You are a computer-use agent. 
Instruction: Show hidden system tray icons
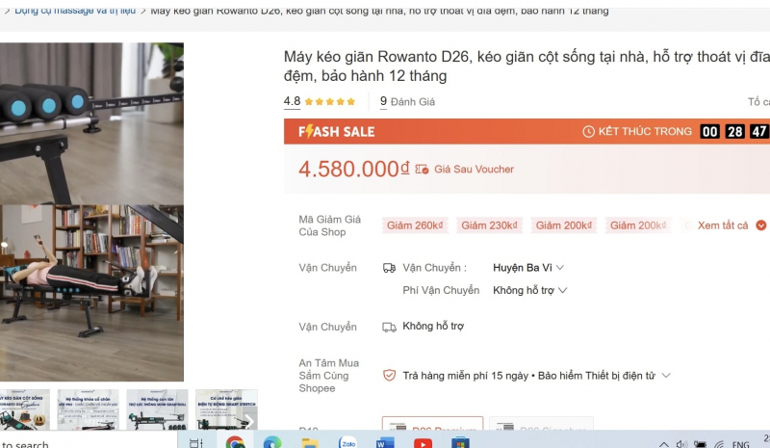[x=662, y=444]
